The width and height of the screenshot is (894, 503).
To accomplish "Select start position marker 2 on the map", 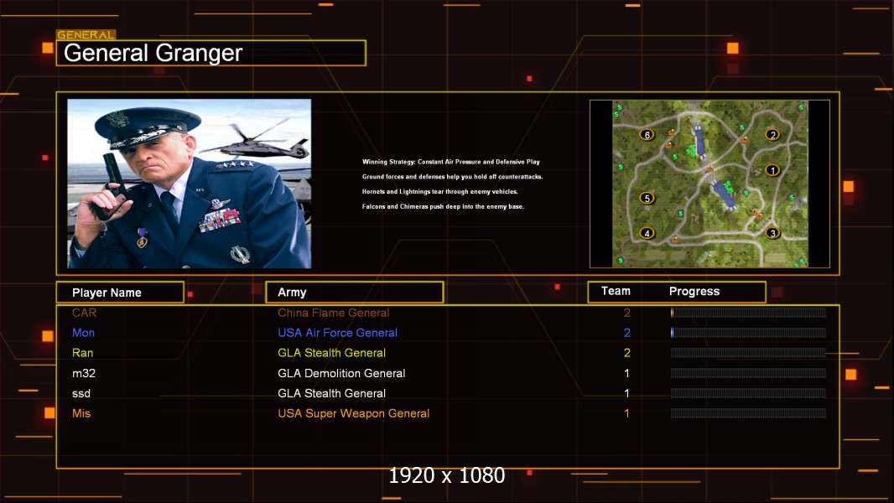I will 772,134.
